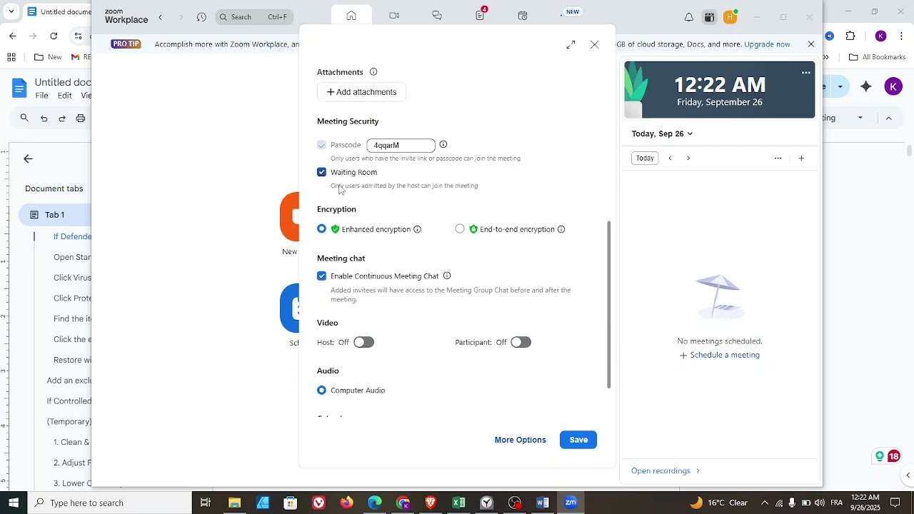914x514 pixels.
Task: Open Word from the taskbar
Action: click(543, 503)
